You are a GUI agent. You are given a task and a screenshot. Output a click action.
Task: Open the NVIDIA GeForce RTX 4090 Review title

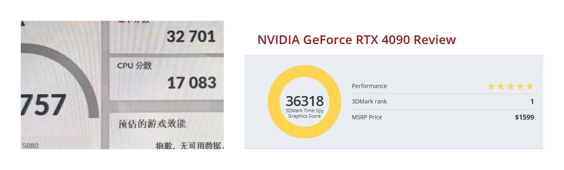357,40
